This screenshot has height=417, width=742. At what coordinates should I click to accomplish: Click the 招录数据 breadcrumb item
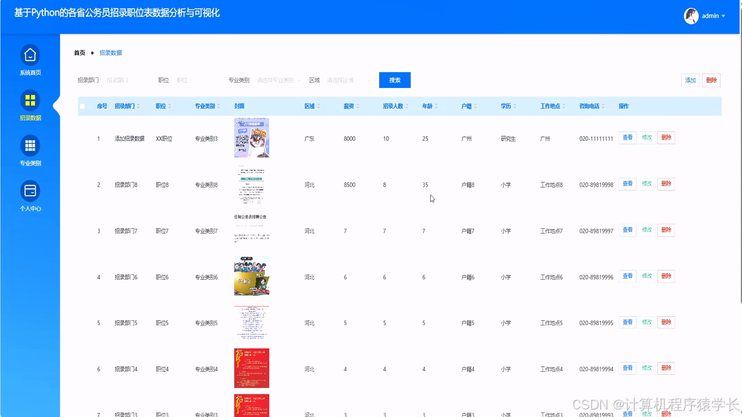click(x=110, y=53)
